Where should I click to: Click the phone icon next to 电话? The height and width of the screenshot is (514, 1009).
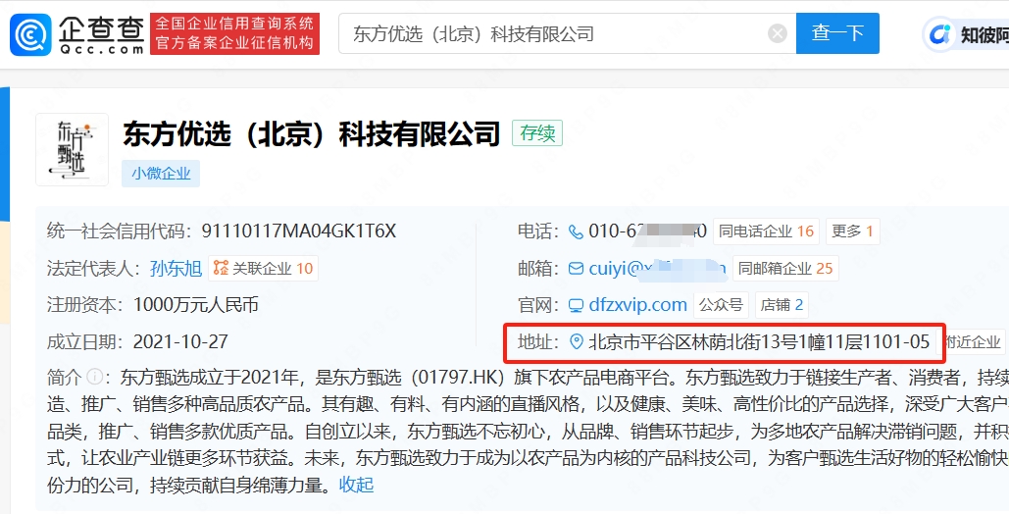[x=576, y=231]
